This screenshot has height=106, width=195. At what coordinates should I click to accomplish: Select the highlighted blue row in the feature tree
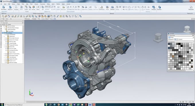pos(12,33)
